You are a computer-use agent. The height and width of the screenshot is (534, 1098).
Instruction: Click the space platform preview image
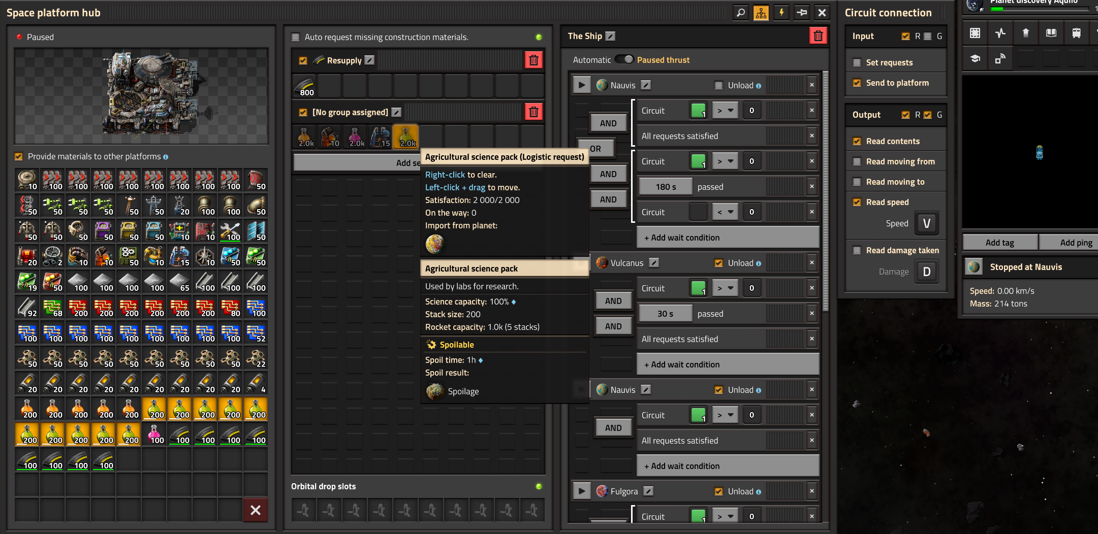pyautogui.click(x=141, y=96)
